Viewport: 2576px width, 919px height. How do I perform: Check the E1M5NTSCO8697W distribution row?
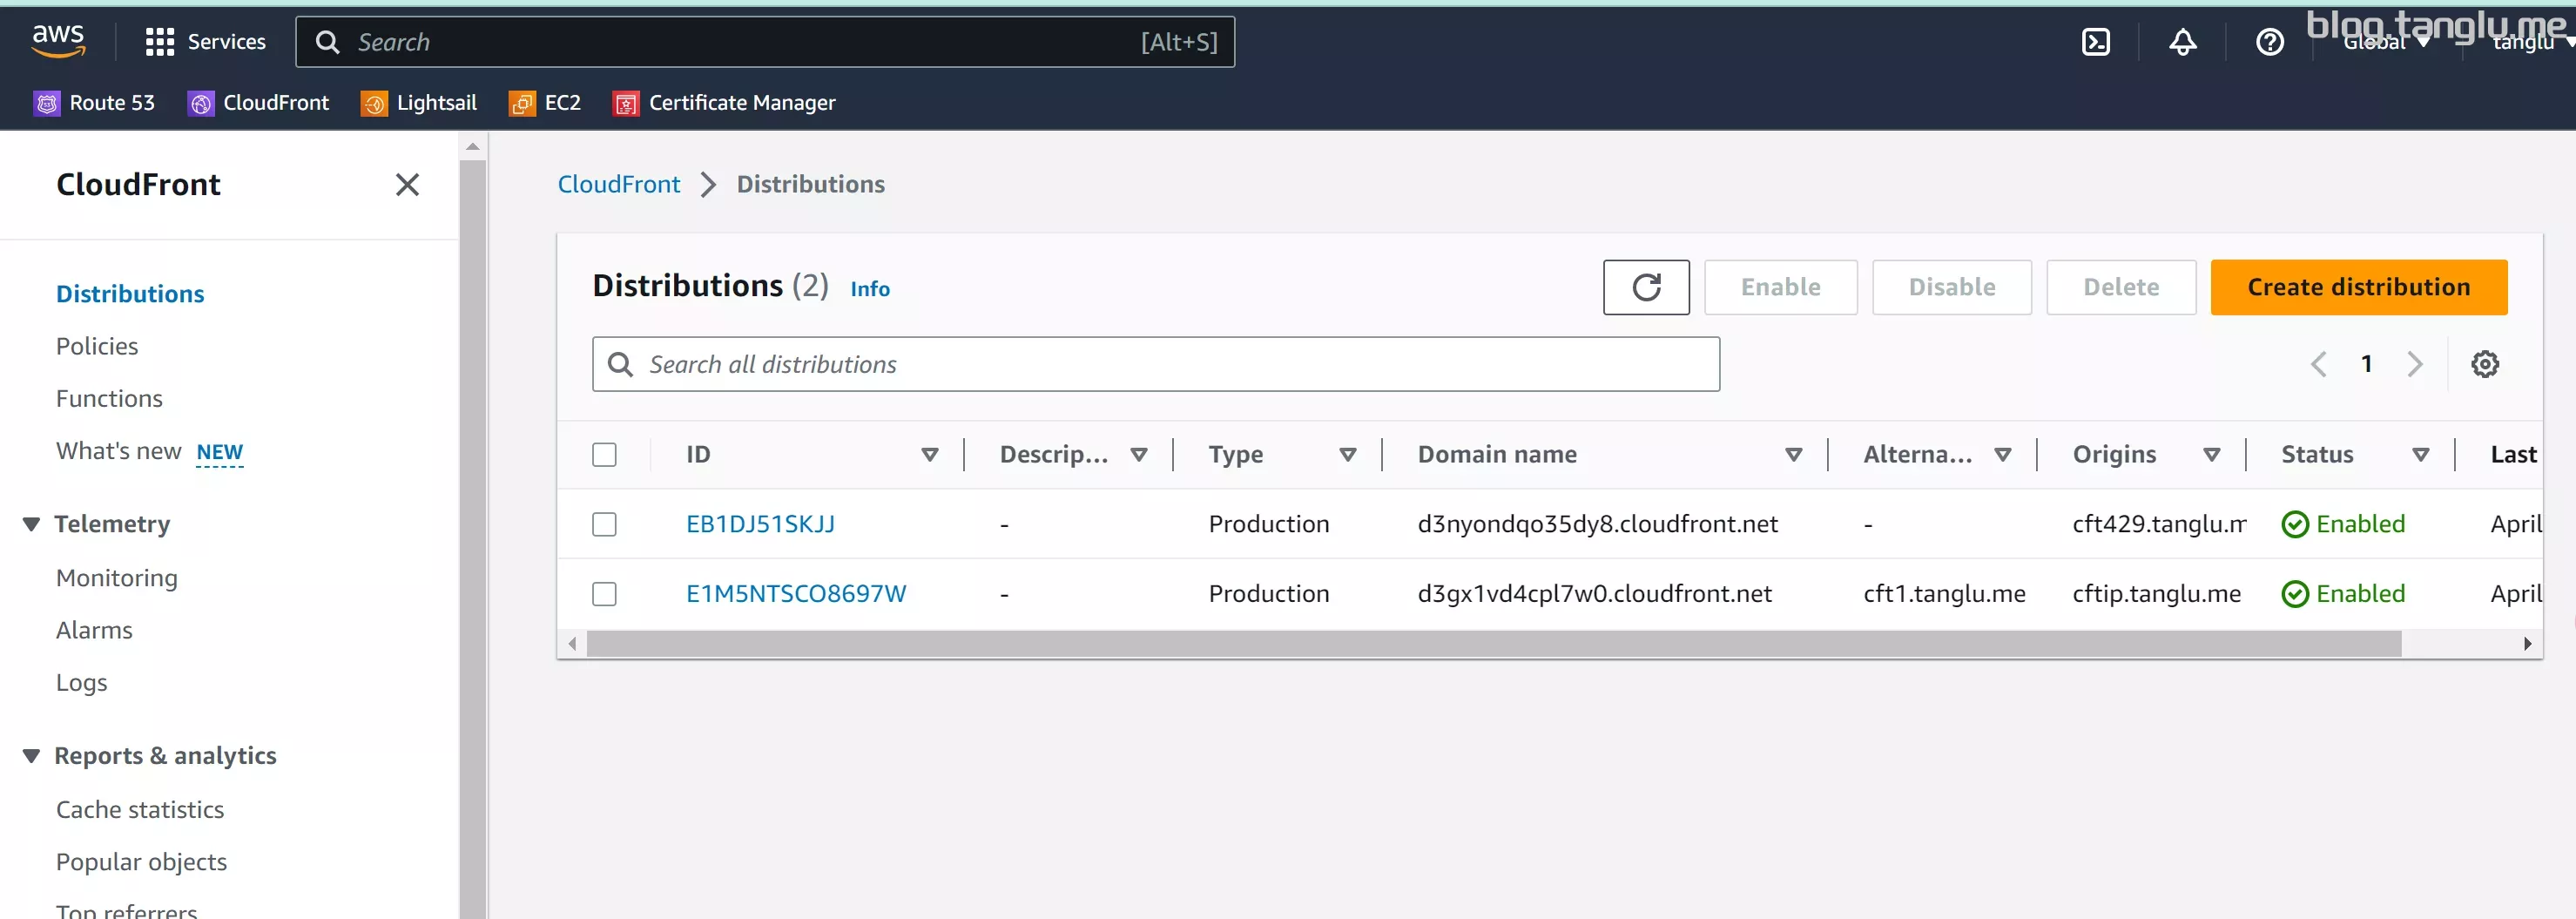pyautogui.click(x=604, y=594)
